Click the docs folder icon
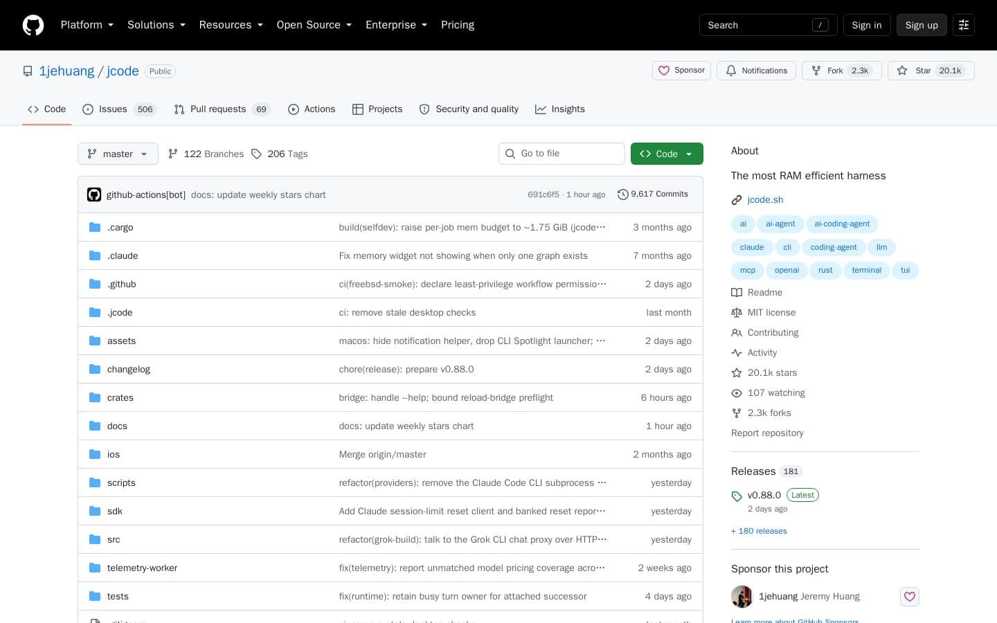Image resolution: width=997 pixels, height=623 pixels. [95, 426]
